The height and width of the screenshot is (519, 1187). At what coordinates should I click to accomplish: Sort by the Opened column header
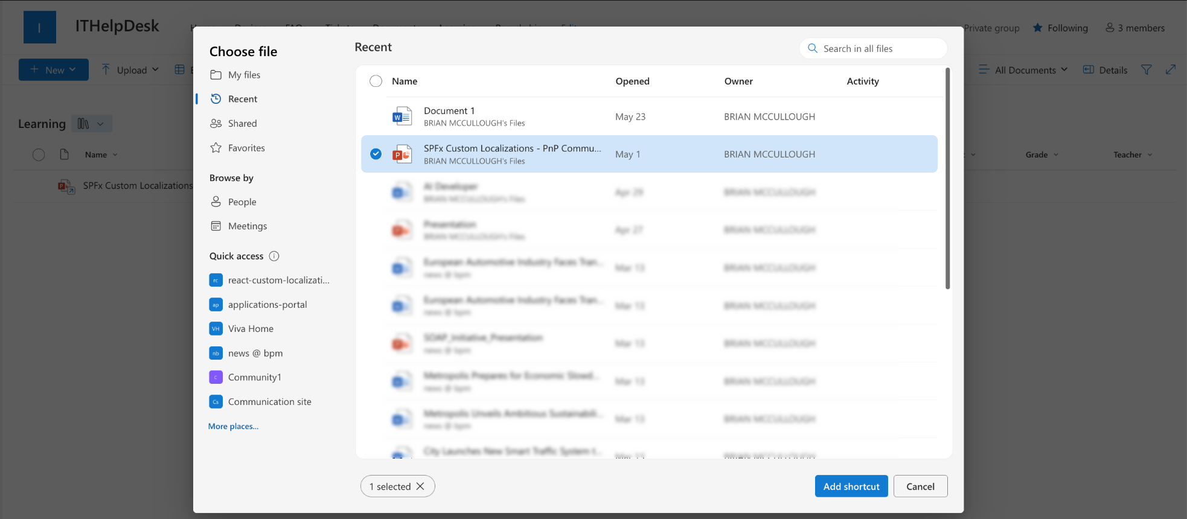[x=632, y=81]
